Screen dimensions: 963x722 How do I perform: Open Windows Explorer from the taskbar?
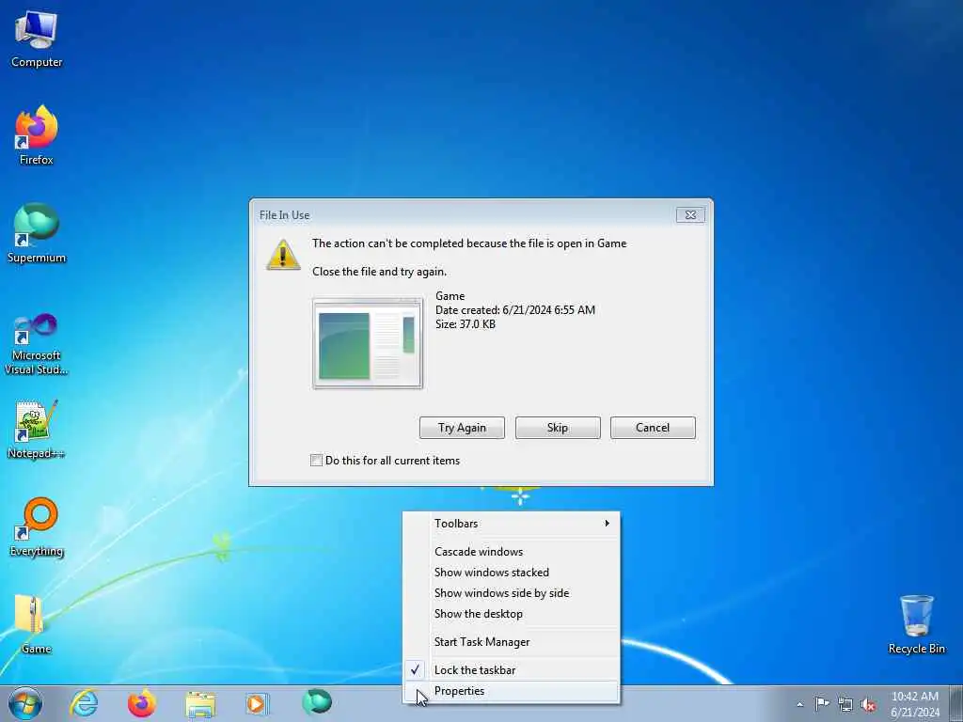tap(200, 703)
